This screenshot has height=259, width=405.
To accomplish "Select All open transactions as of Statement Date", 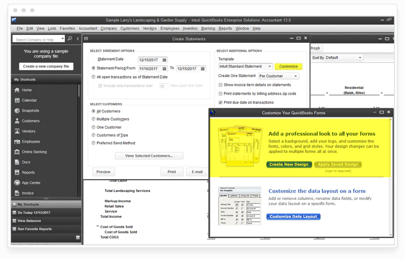I will point(94,77).
